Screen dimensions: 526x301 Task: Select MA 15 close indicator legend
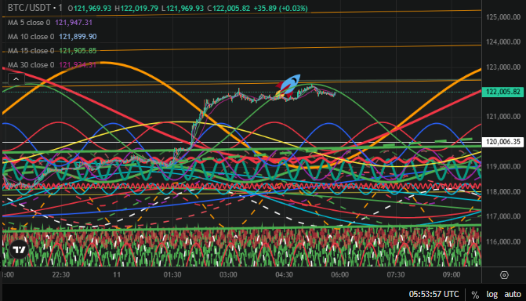pos(52,51)
